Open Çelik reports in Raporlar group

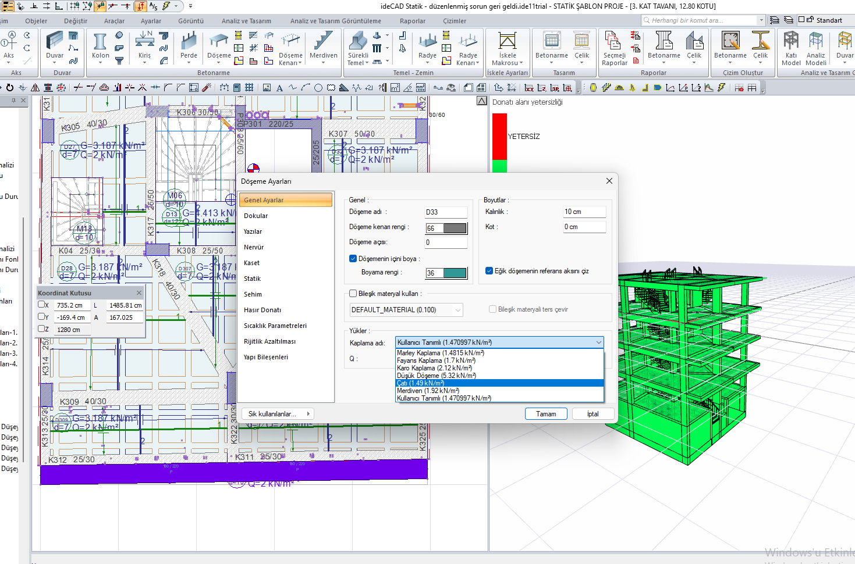coord(694,47)
